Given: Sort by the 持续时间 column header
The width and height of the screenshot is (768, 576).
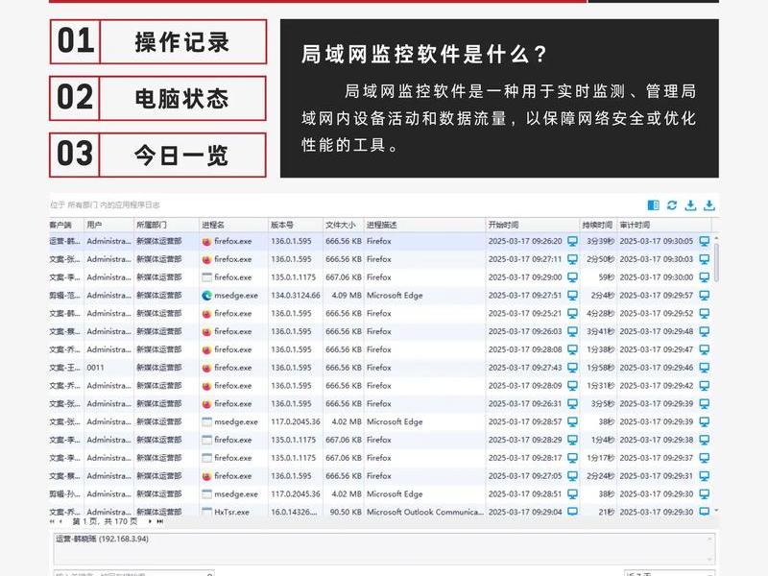Looking at the screenshot, I should point(597,225).
